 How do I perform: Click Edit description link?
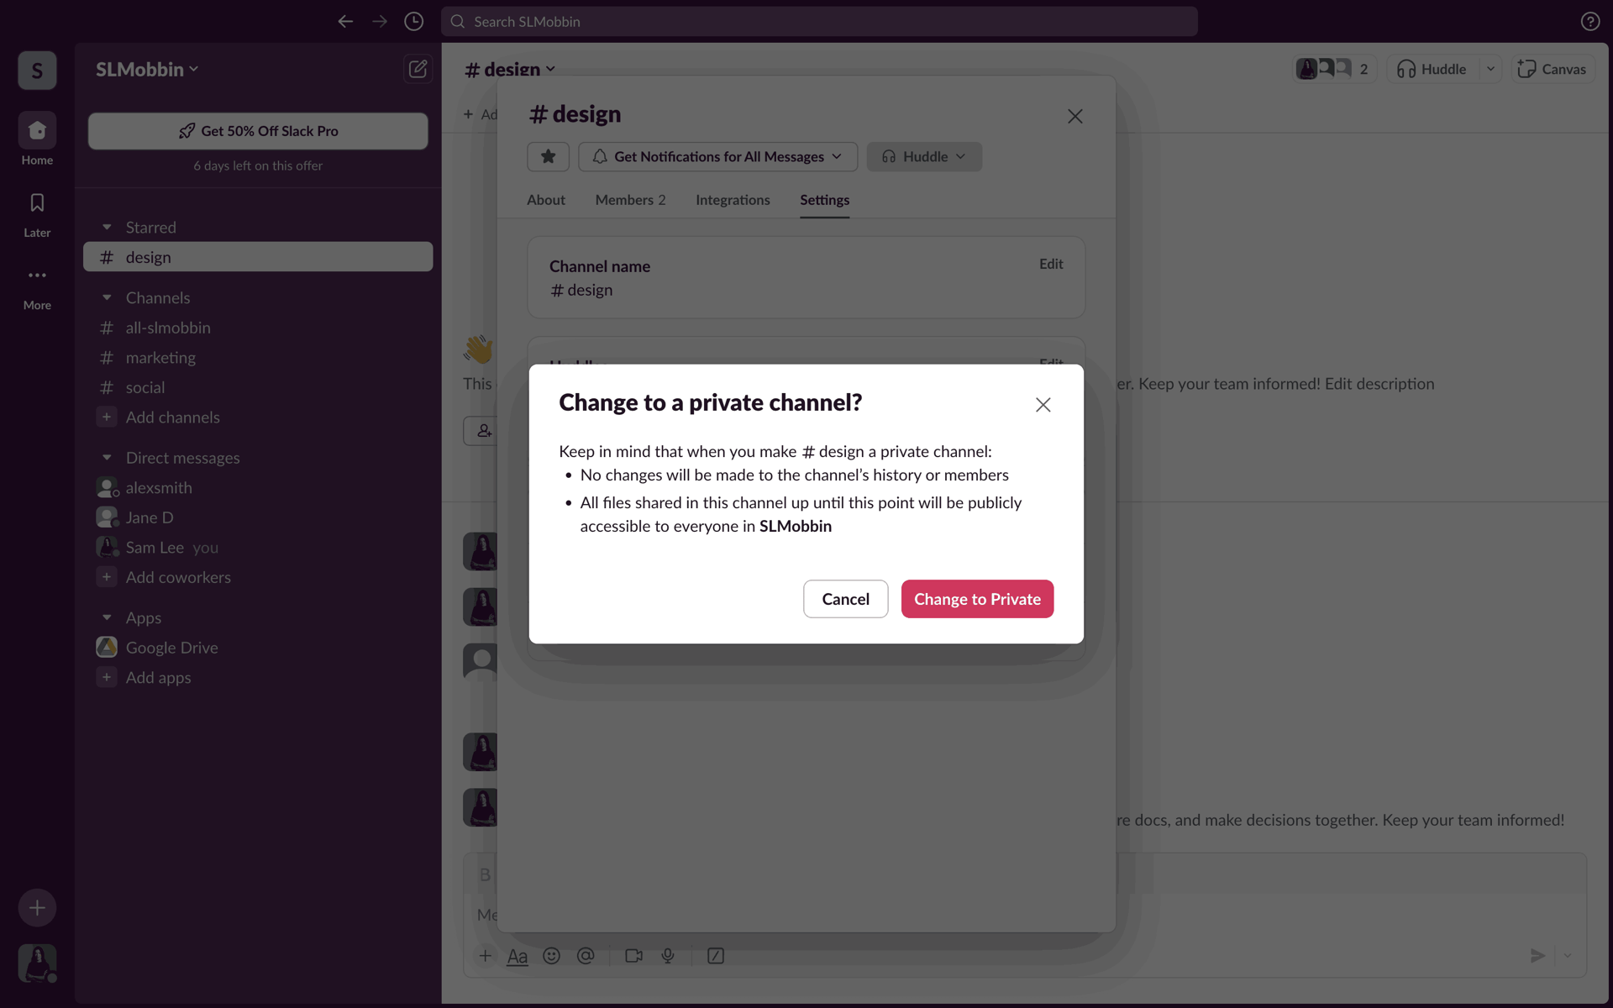tap(1379, 384)
